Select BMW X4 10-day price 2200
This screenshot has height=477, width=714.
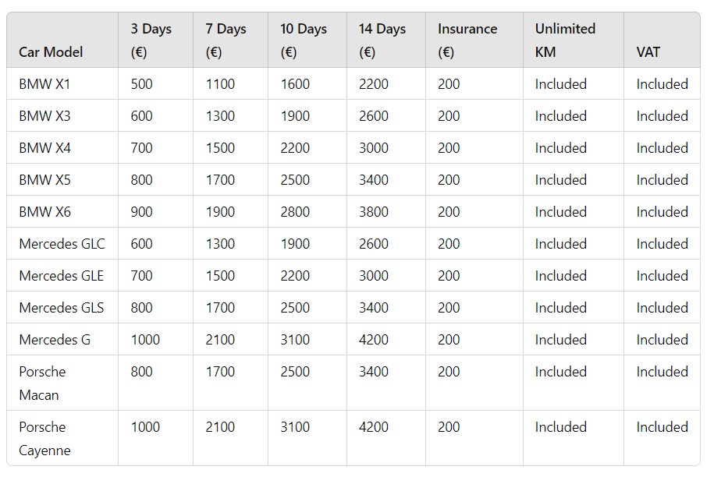point(295,148)
